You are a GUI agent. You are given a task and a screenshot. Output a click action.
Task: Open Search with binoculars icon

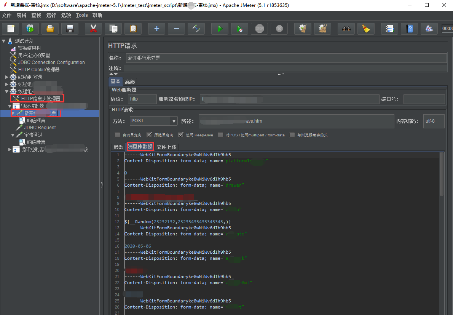click(346, 29)
